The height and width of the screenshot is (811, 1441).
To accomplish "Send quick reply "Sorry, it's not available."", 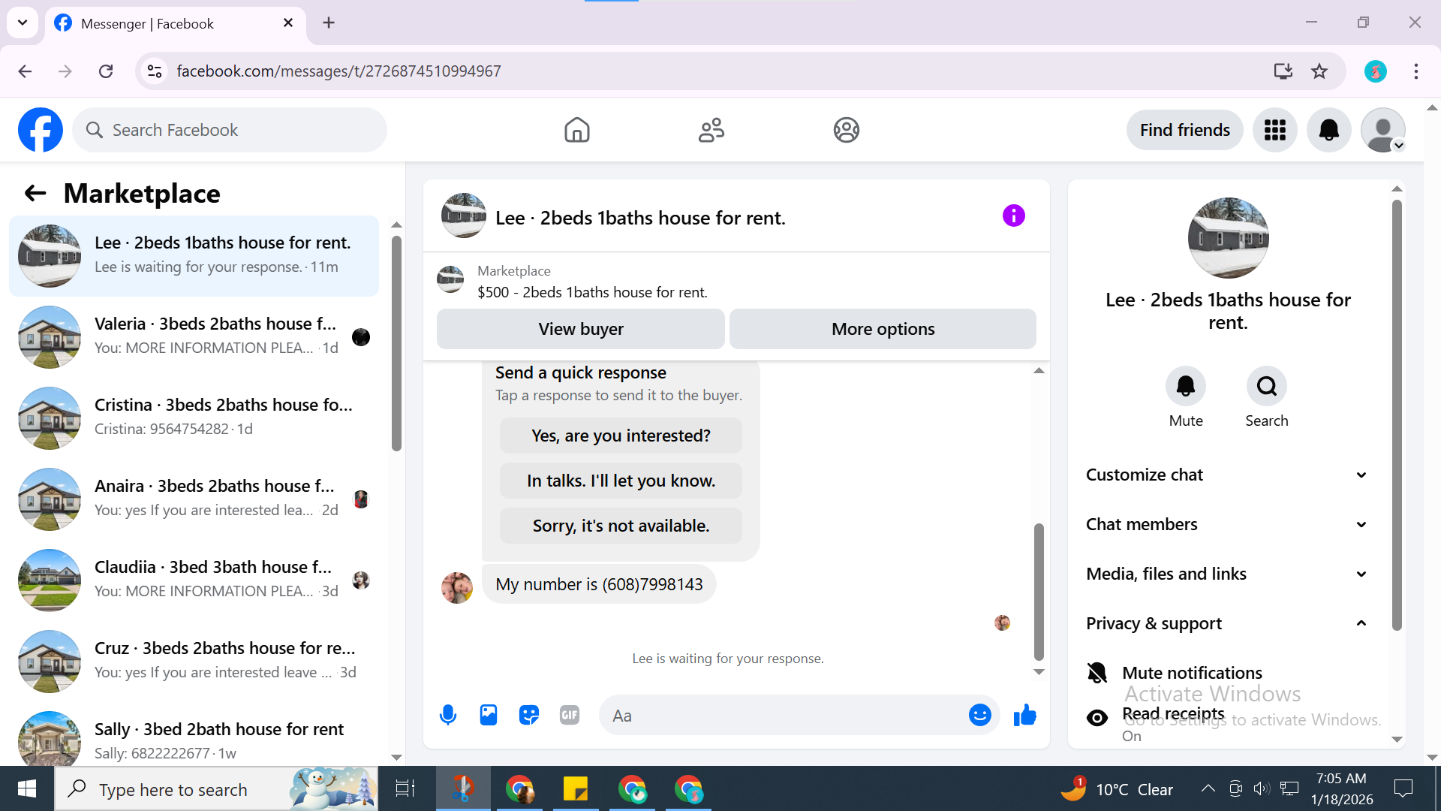I will click(x=621, y=526).
